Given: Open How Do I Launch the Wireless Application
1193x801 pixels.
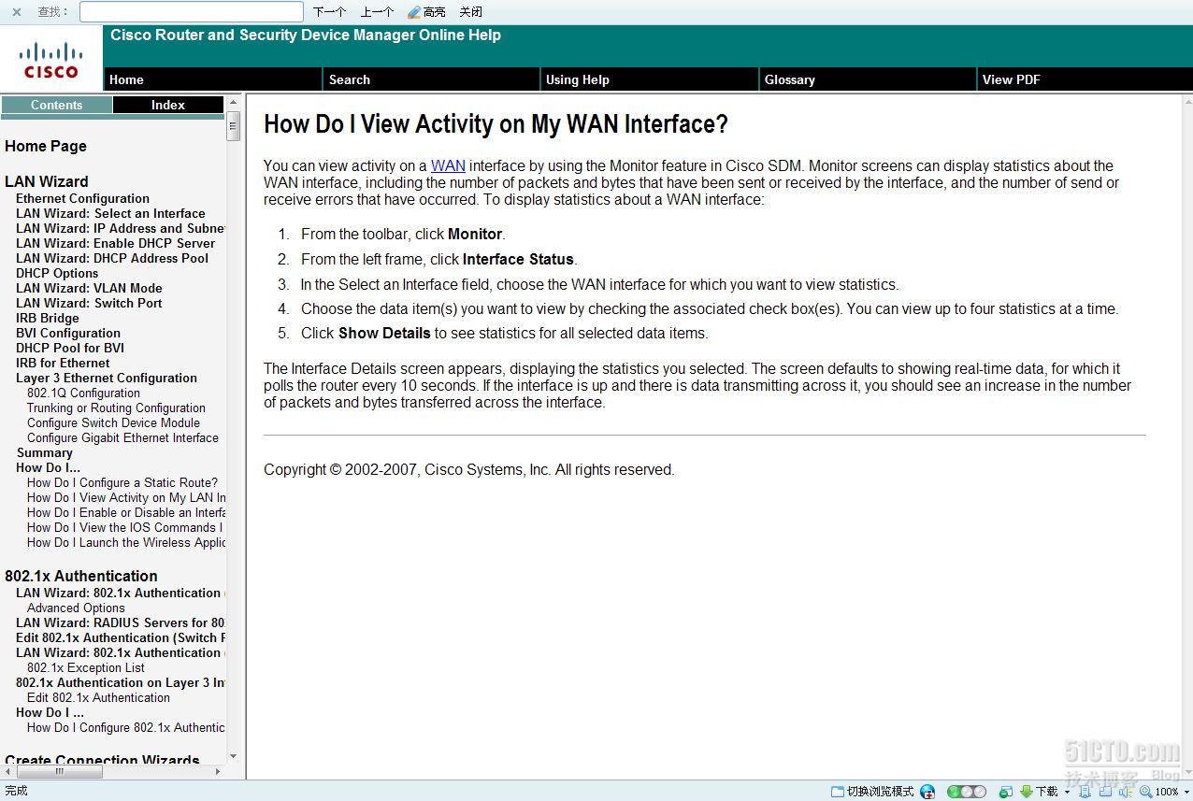Looking at the screenshot, I should coord(126,542).
